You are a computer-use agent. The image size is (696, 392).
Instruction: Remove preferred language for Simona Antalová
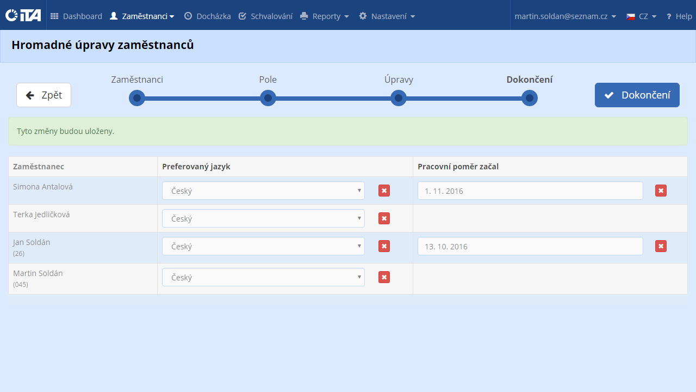click(x=384, y=191)
